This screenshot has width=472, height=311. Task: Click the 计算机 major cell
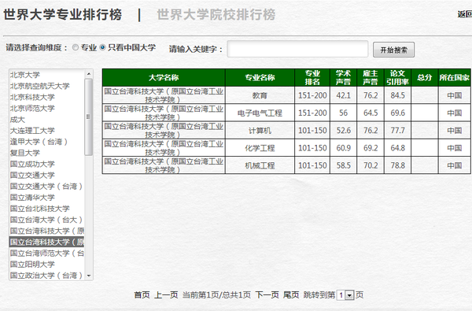pyautogui.click(x=260, y=131)
